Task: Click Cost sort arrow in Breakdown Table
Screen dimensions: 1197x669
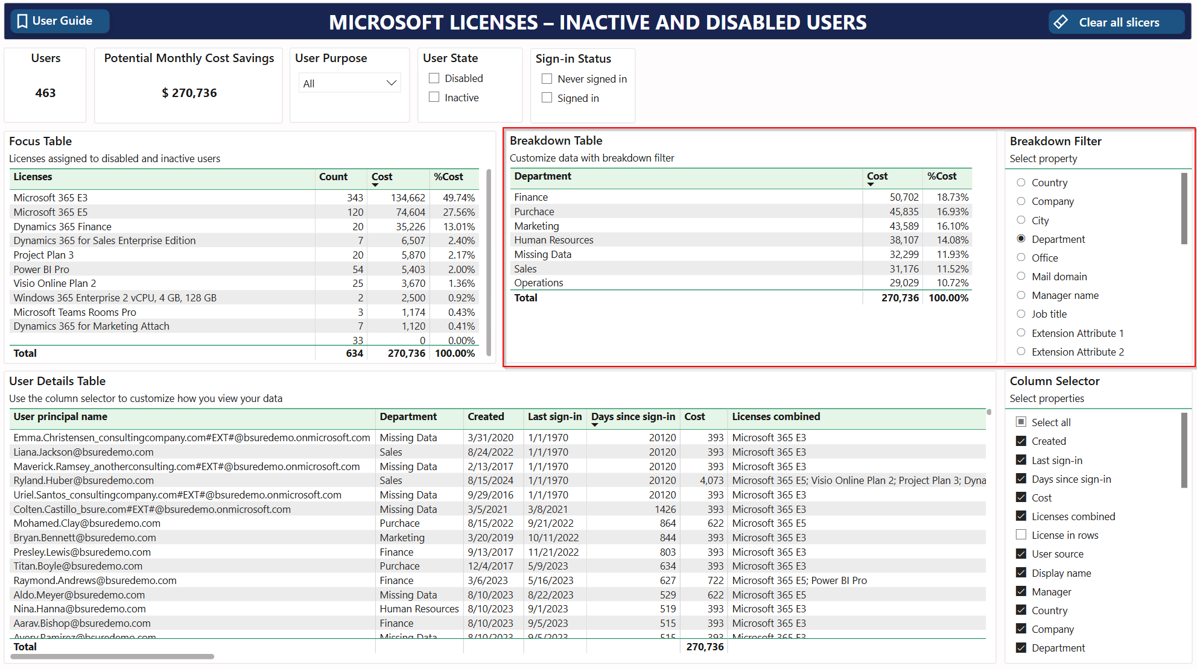Action: pyautogui.click(x=871, y=184)
